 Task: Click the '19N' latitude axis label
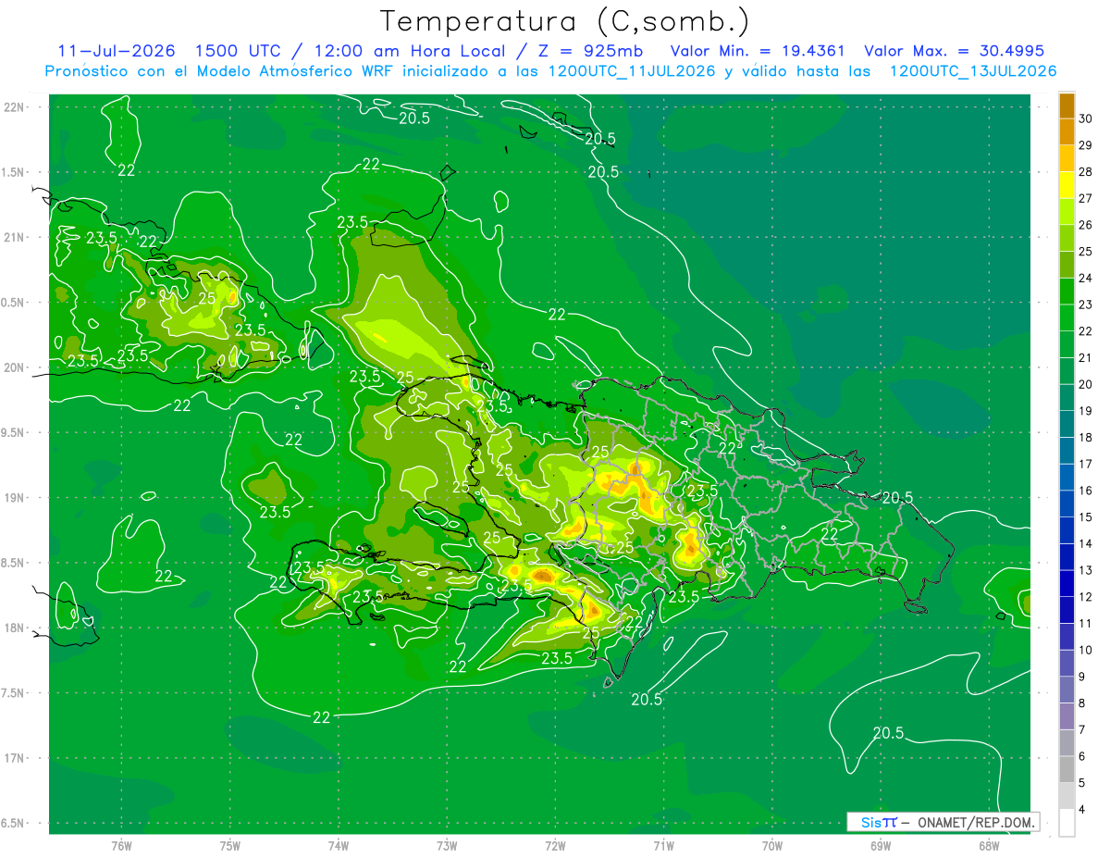pyautogui.click(x=13, y=498)
